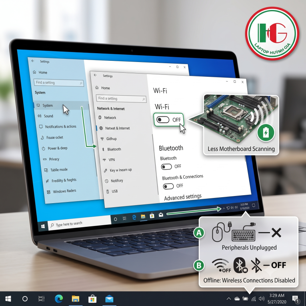Image resolution: width=306 pixels, height=306 pixels.
Task: Click Start button in laptop screen taskbar
Action: point(43,226)
